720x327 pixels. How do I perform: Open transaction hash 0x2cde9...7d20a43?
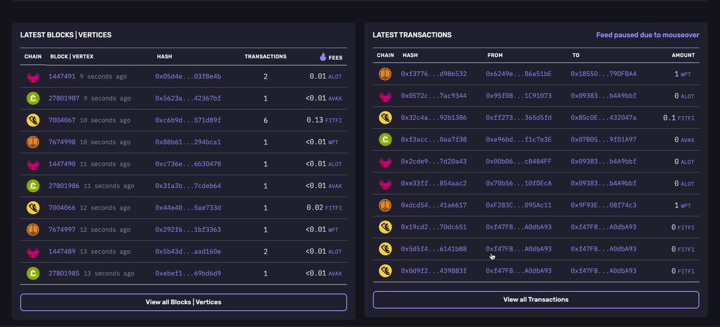(x=434, y=162)
